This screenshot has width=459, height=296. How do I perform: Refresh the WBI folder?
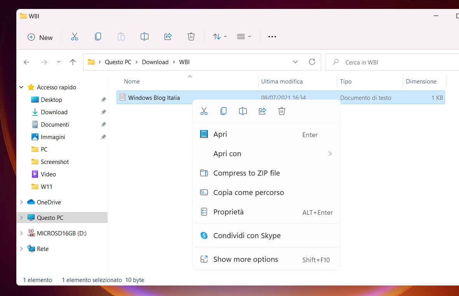click(312, 62)
